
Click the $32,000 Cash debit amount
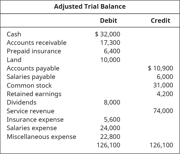(108, 34)
